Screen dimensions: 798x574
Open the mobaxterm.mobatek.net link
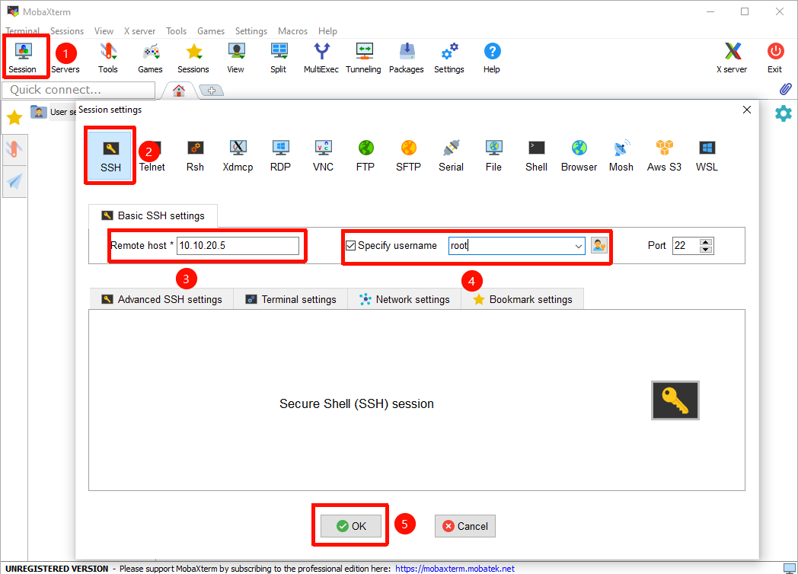pyautogui.click(x=455, y=569)
